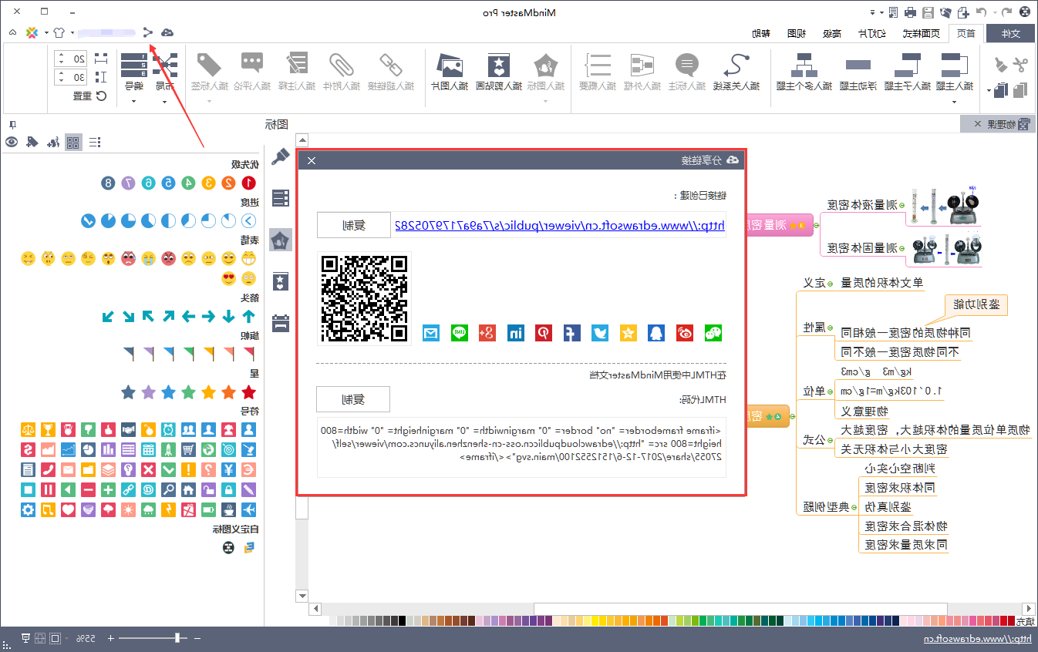Select the up arrow icon under 箭头
The image size is (1038, 652).
[x=248, y=316]
